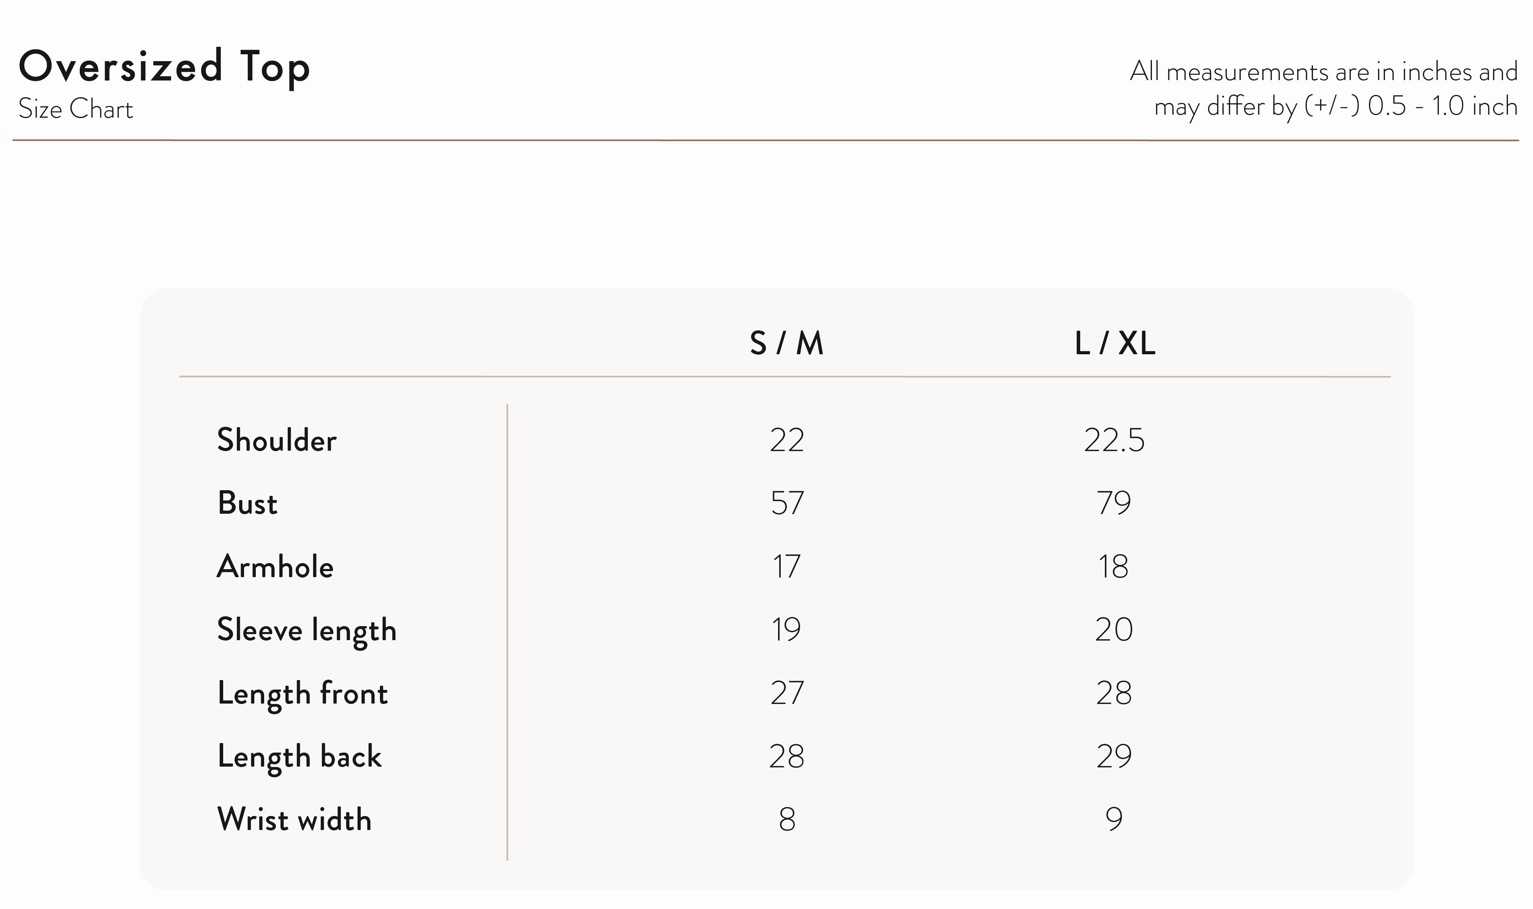Click the Wrist width row label
The height and width of the screenshot is (909, 1533).
295,819
